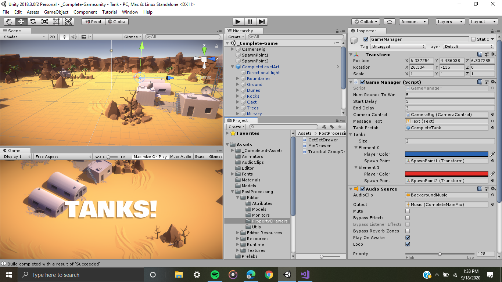Toggle the Static checkbox

coord(473,39)
